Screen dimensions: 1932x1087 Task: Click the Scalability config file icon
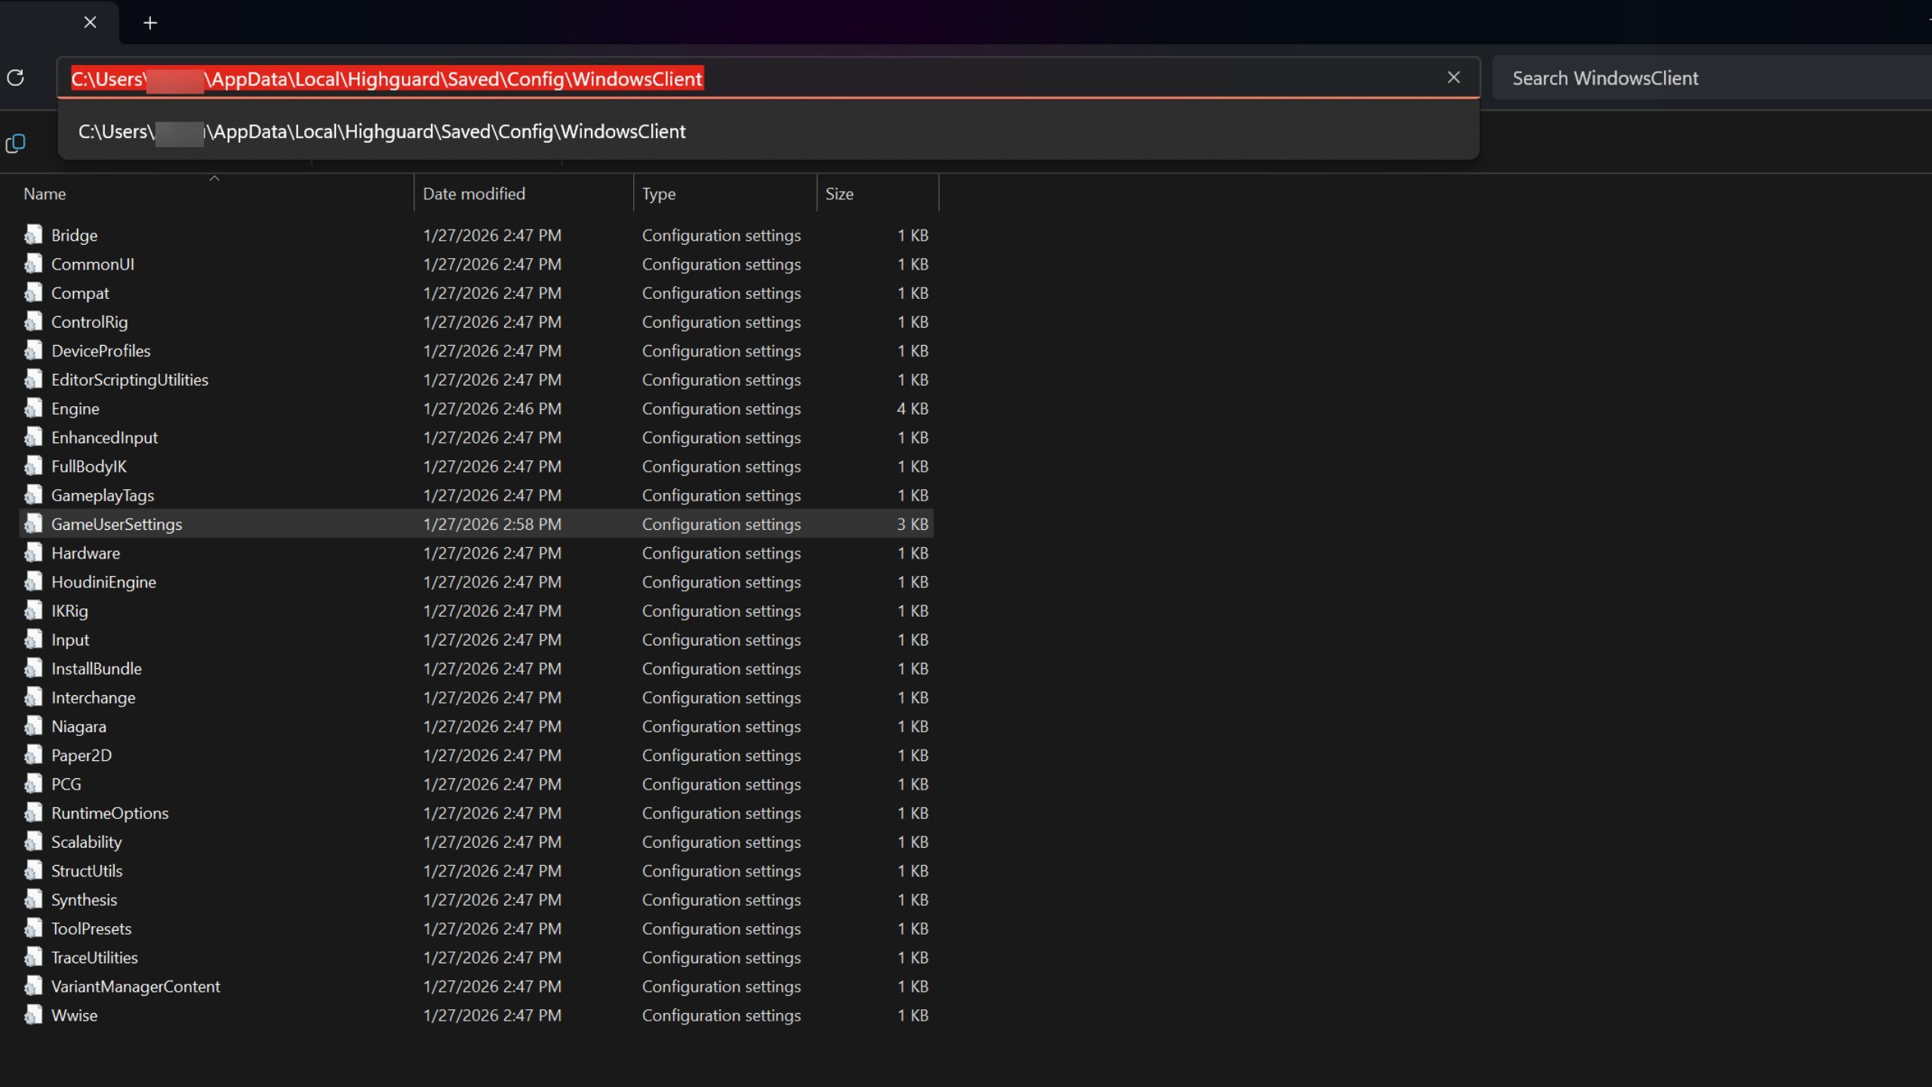coord(33,842)
